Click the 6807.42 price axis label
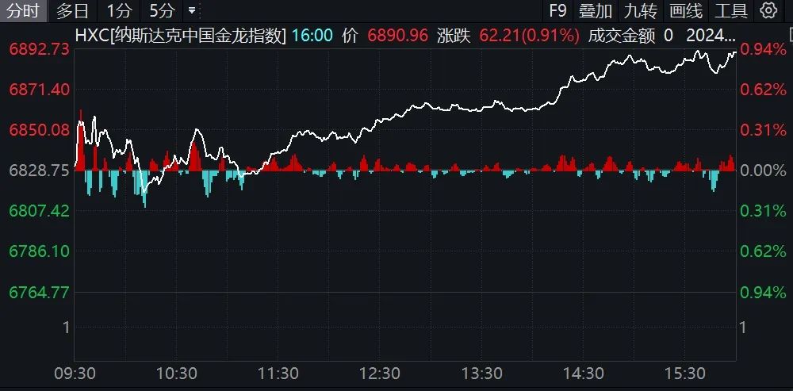Viewport: 793px width, 391px height. [39, 211]
